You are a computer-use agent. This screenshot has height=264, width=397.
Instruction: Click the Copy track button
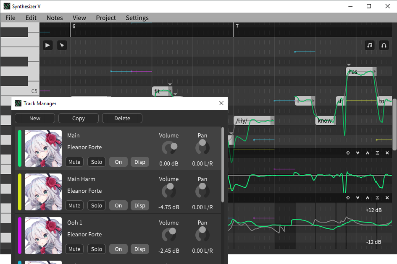click(79, 118)
